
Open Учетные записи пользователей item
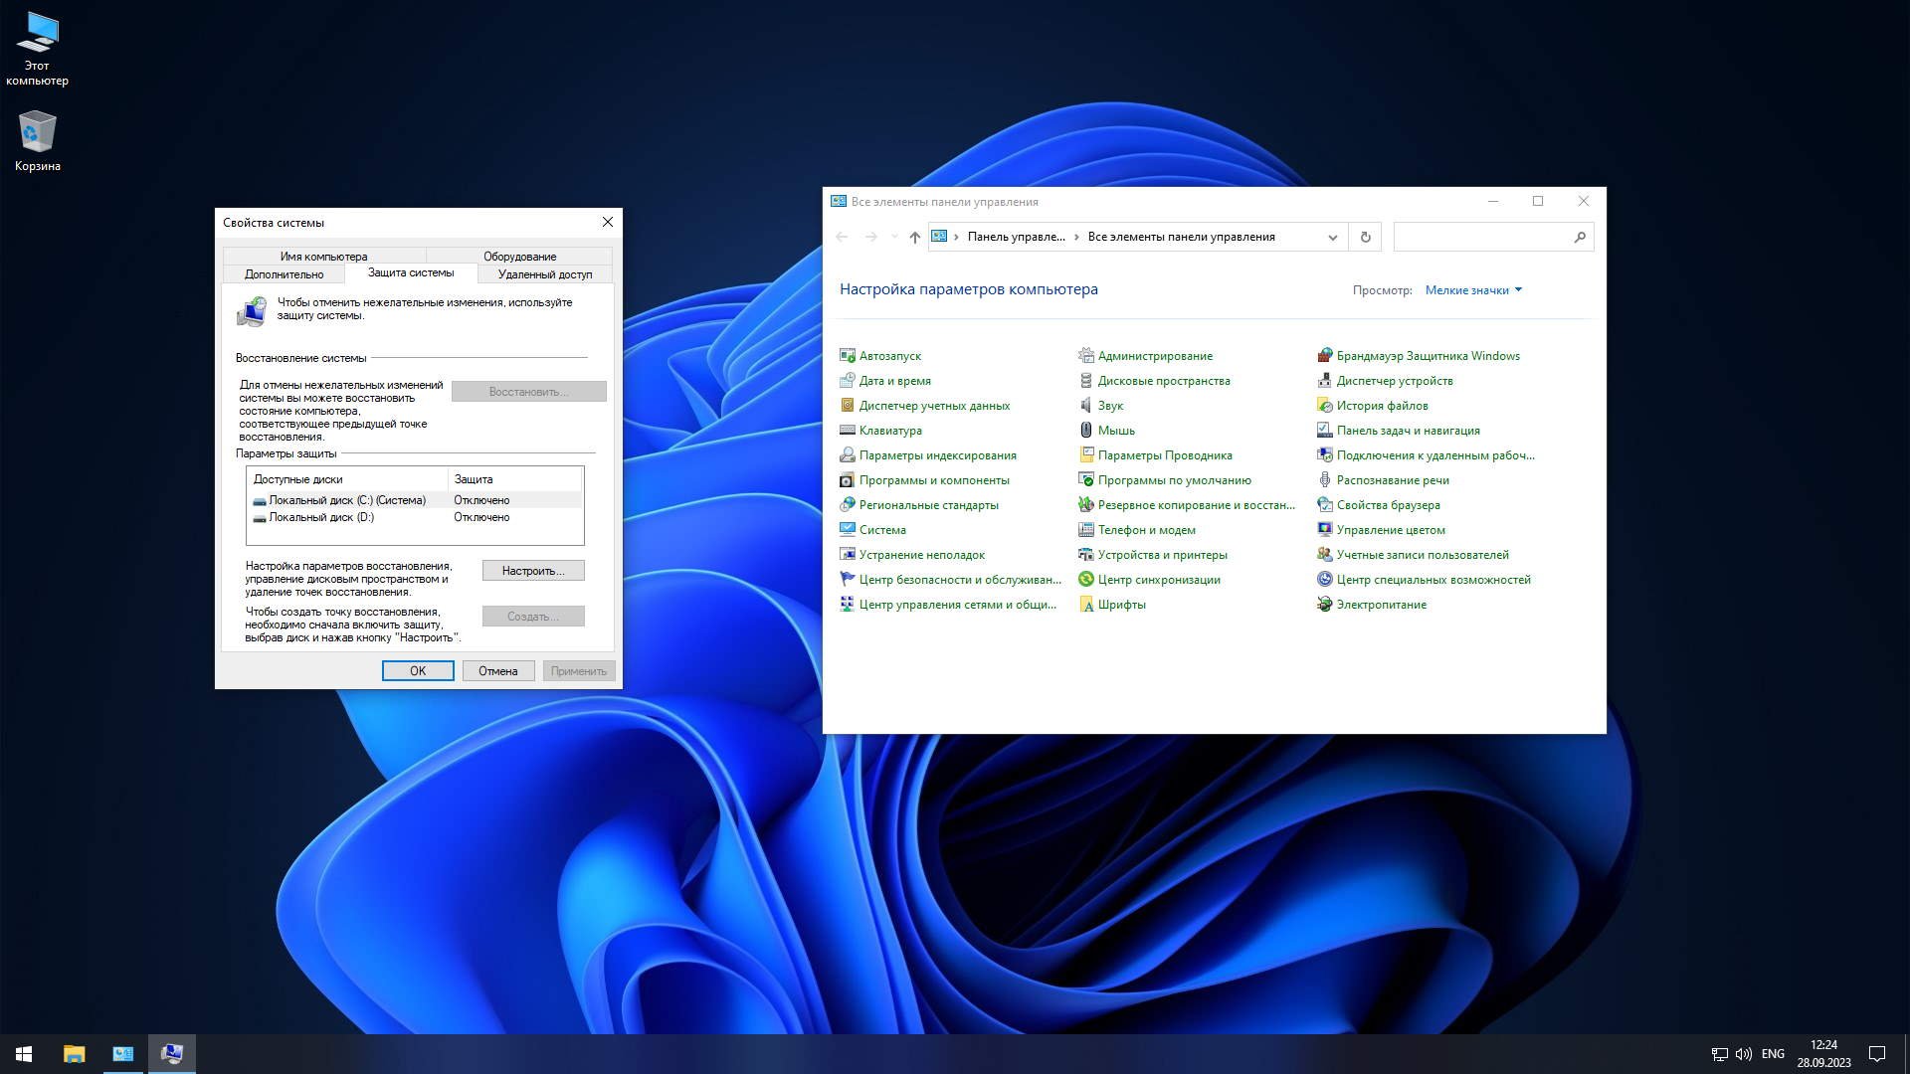pyautogui.click(x=1422, y=555)
